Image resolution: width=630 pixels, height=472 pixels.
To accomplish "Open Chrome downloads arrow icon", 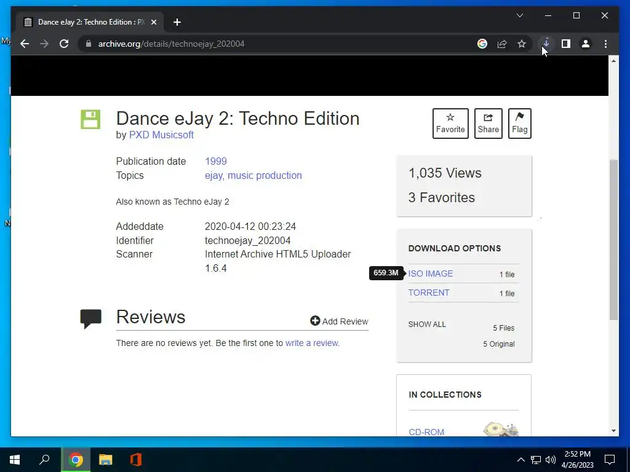I will (546, 43).
